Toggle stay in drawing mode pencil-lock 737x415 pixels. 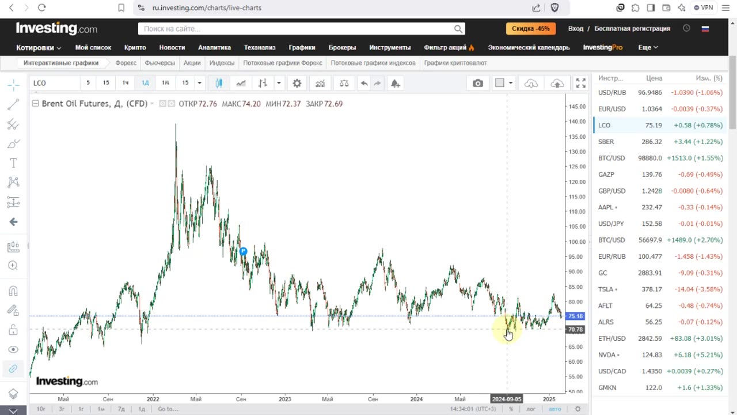tap(13, 310)
